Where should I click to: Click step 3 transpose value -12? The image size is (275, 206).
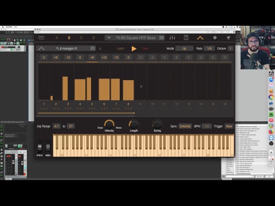coord(68,57)
